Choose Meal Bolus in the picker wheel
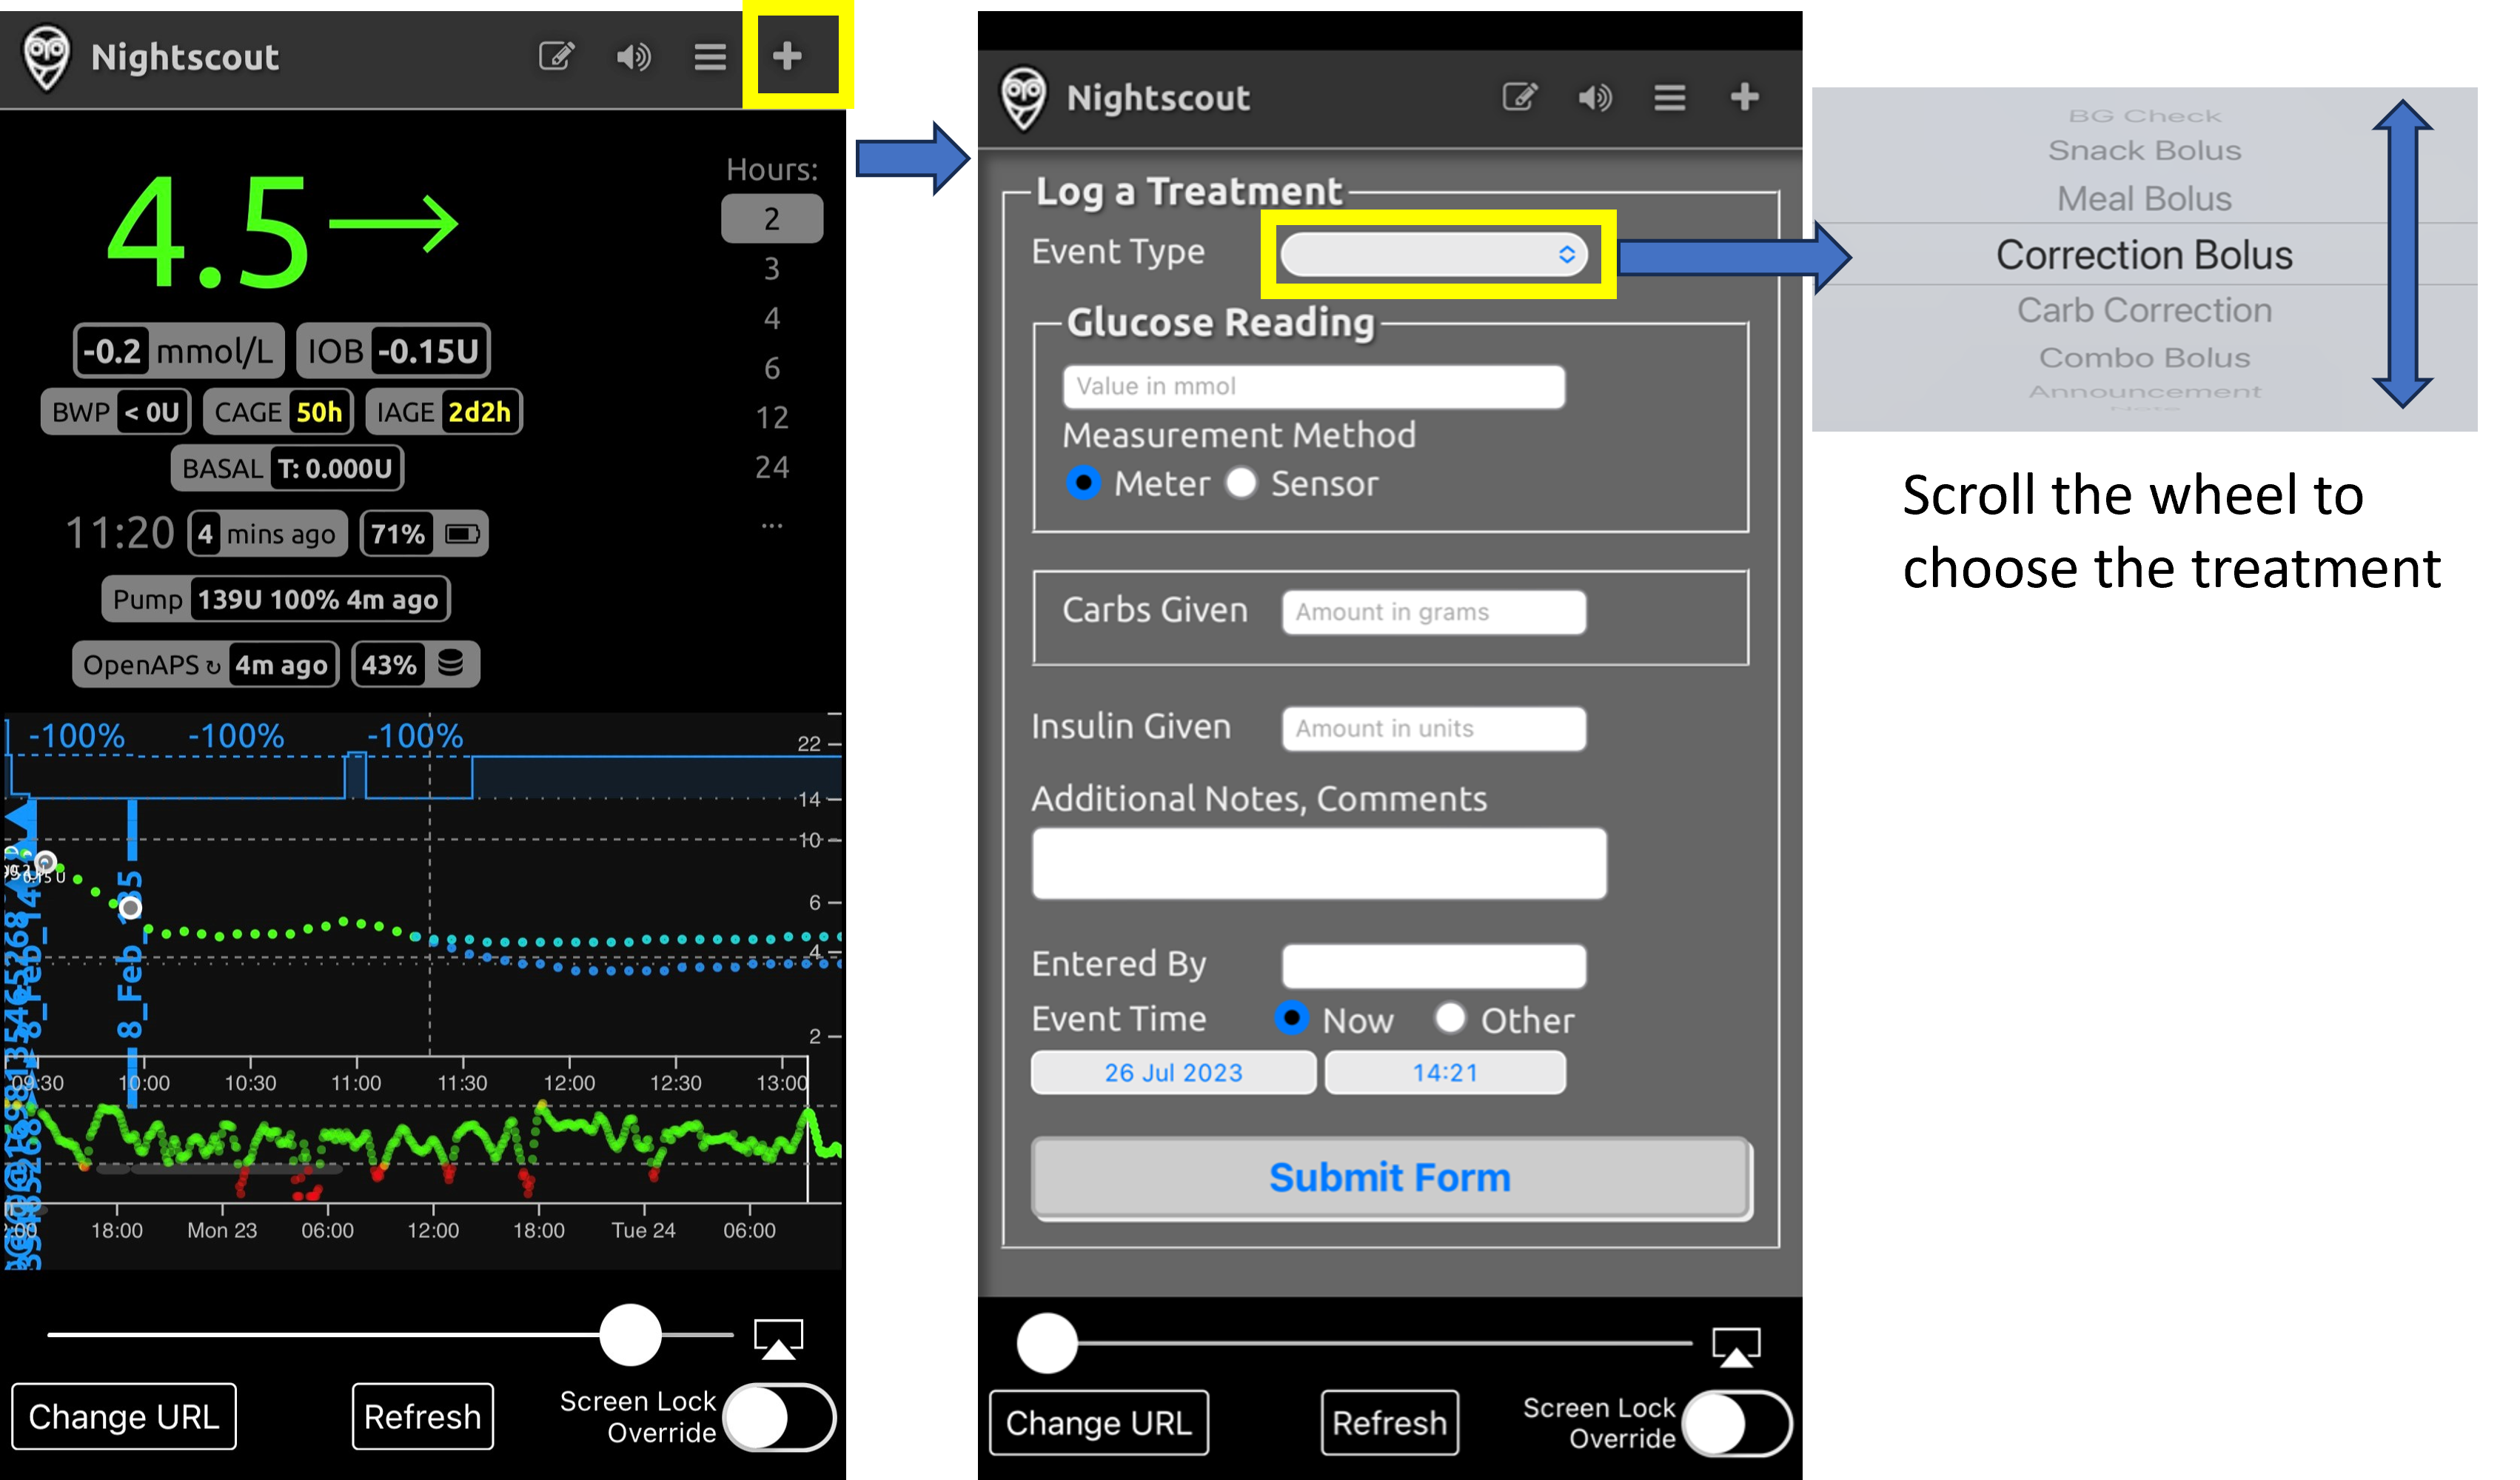Screen dimensions: 2520x1480 [2144, 199]
